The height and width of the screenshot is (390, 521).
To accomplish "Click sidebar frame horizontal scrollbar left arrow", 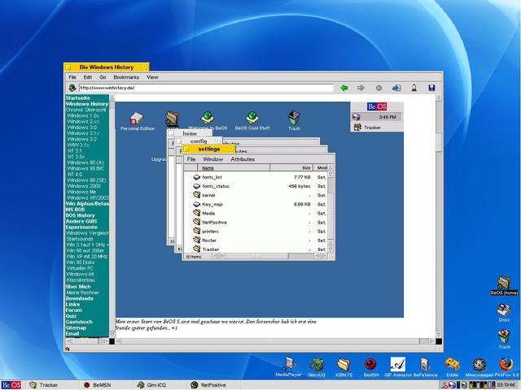I will (68, 341).
